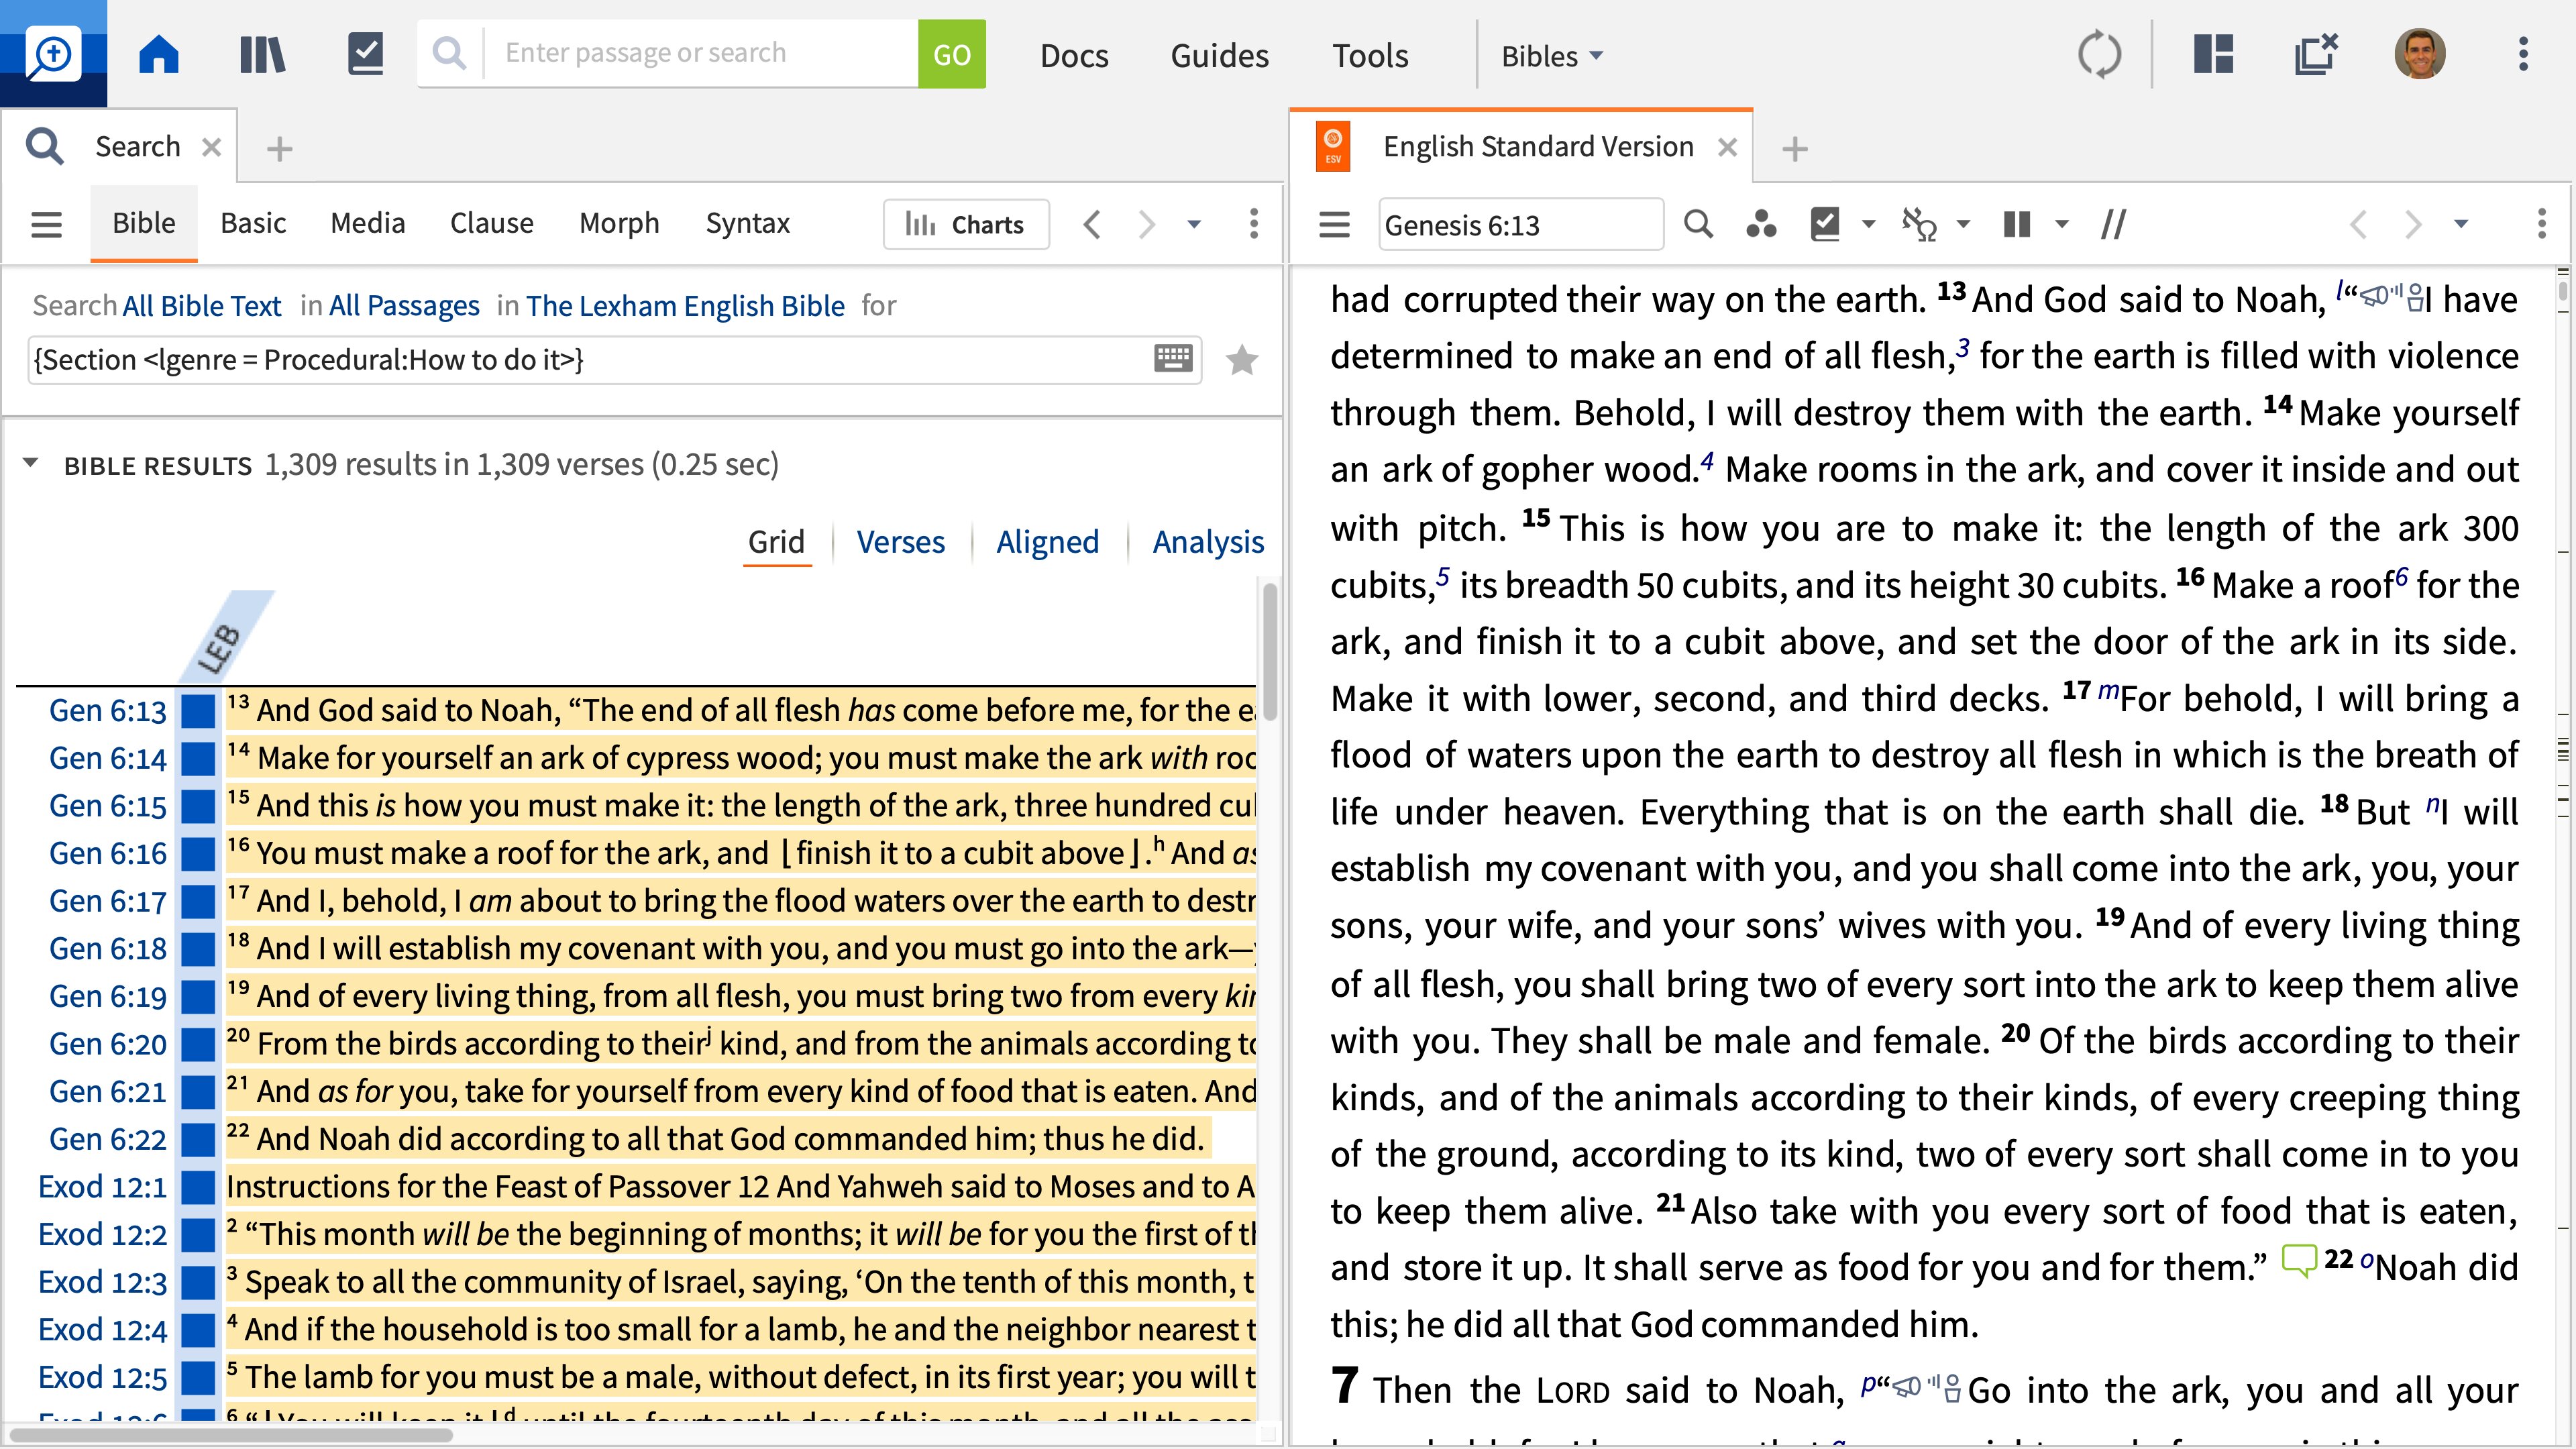Select the Basic search tab
This screenshot has width=2576, height=1449.
point(253,223)
